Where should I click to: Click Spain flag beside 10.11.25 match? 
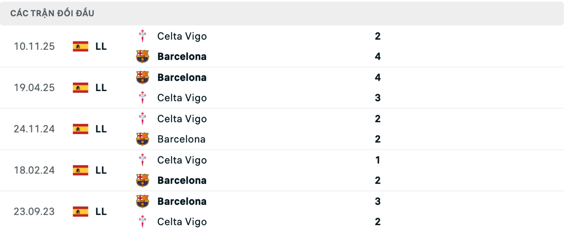tap(80, 47)
